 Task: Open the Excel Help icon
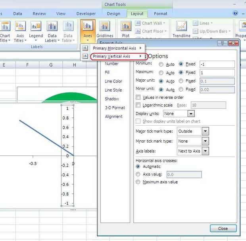tap(235, 13)
